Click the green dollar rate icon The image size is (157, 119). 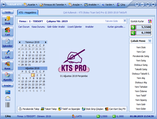pyautogui.click(x=133, y=27)
